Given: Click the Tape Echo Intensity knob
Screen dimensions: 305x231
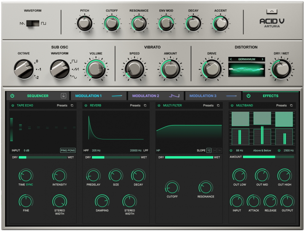Looking at the screenshot, I should (x=59, y=176).
